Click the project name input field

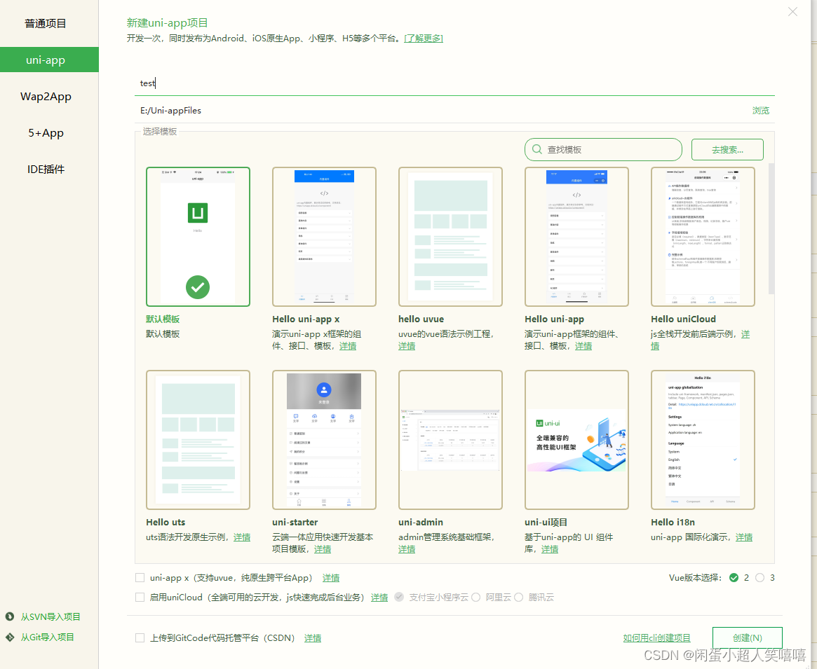[x=454, y=83]
